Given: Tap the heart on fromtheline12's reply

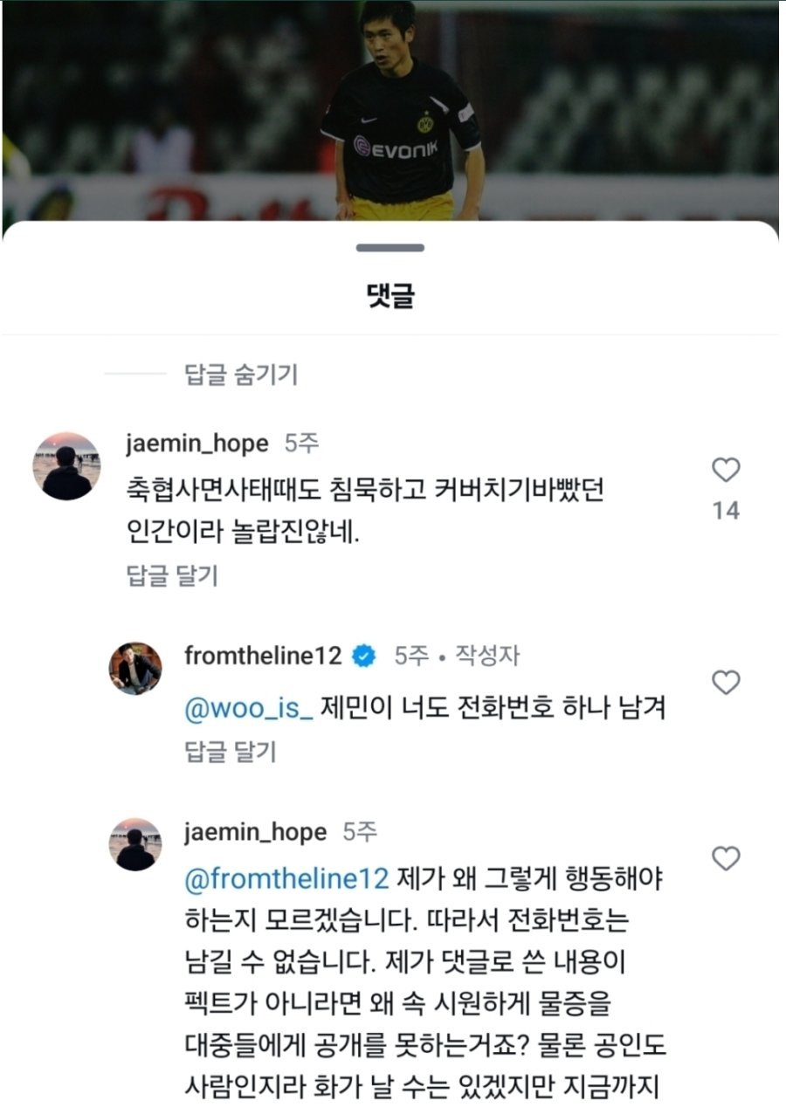Looking at the screenshot, I should 726,683.
